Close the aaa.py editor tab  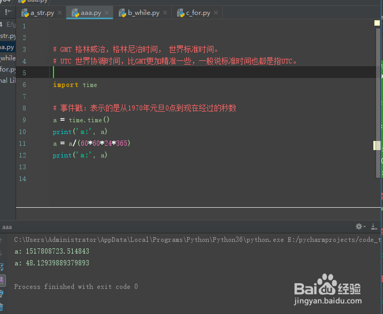click(107, 12)
